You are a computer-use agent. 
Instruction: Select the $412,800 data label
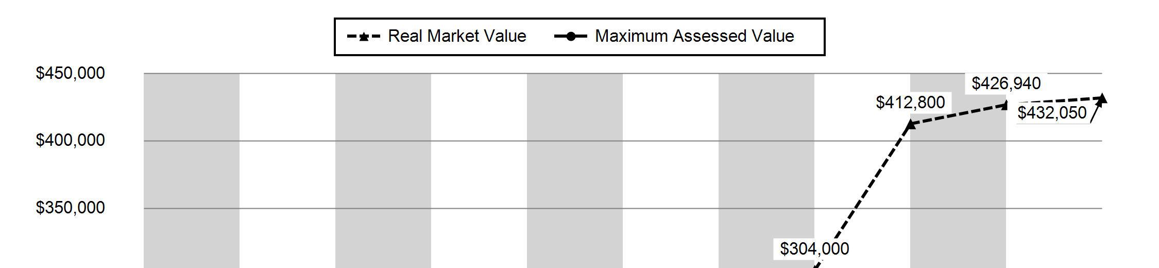pyautogui.click(x=911, y=103)
